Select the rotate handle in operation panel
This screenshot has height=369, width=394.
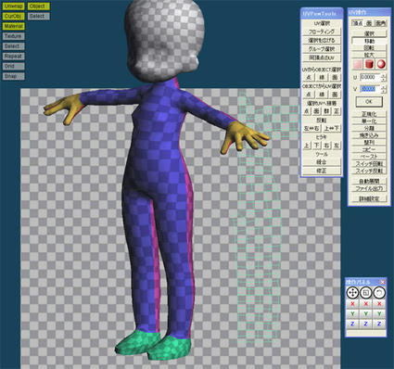tap(379, 292)
